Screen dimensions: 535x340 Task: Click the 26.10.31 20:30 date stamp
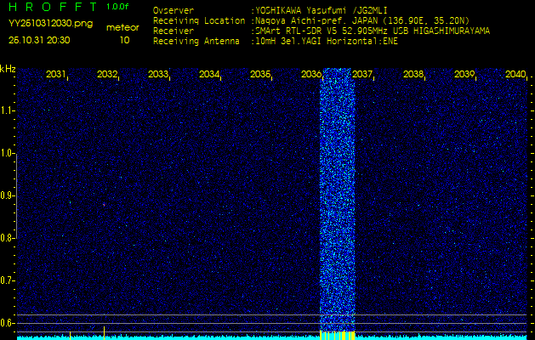click(x=39, y=39)
